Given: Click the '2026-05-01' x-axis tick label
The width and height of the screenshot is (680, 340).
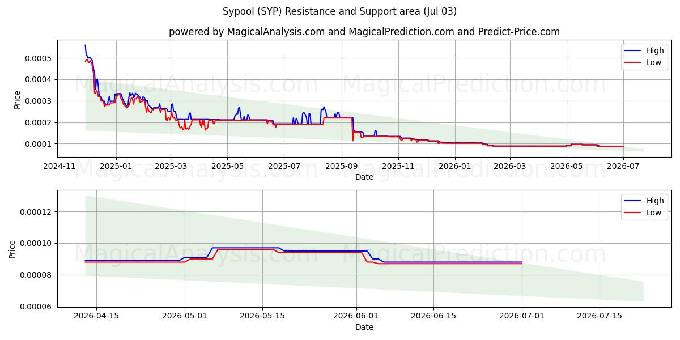Looking at the screenshot, I should tap(185, 316).
